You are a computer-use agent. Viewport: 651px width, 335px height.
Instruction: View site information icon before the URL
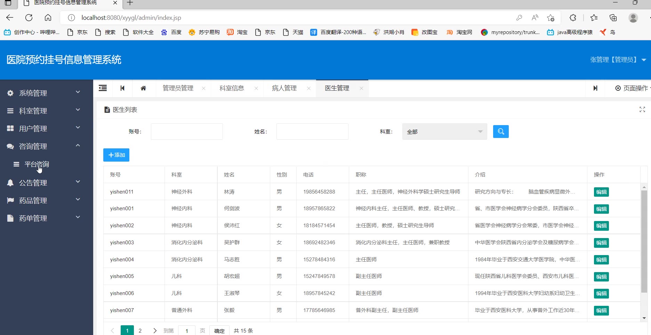point(71,17)
